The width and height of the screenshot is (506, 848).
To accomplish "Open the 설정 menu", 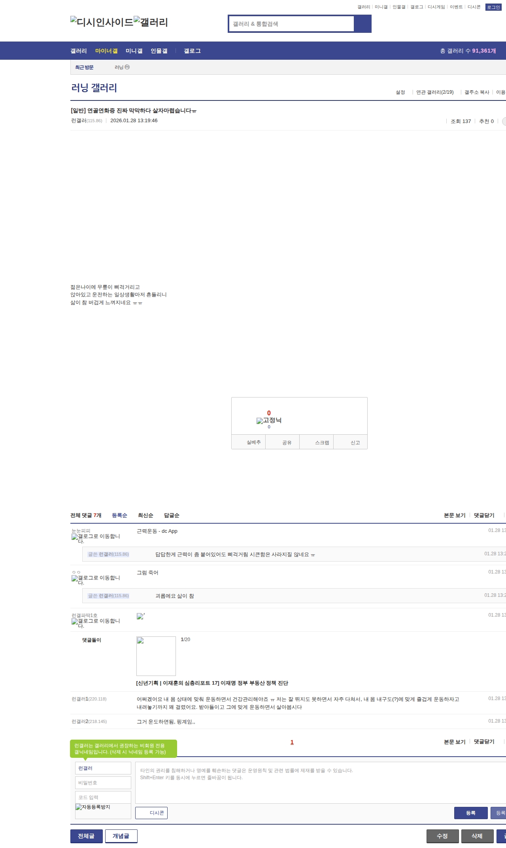I will pos(400,93).
